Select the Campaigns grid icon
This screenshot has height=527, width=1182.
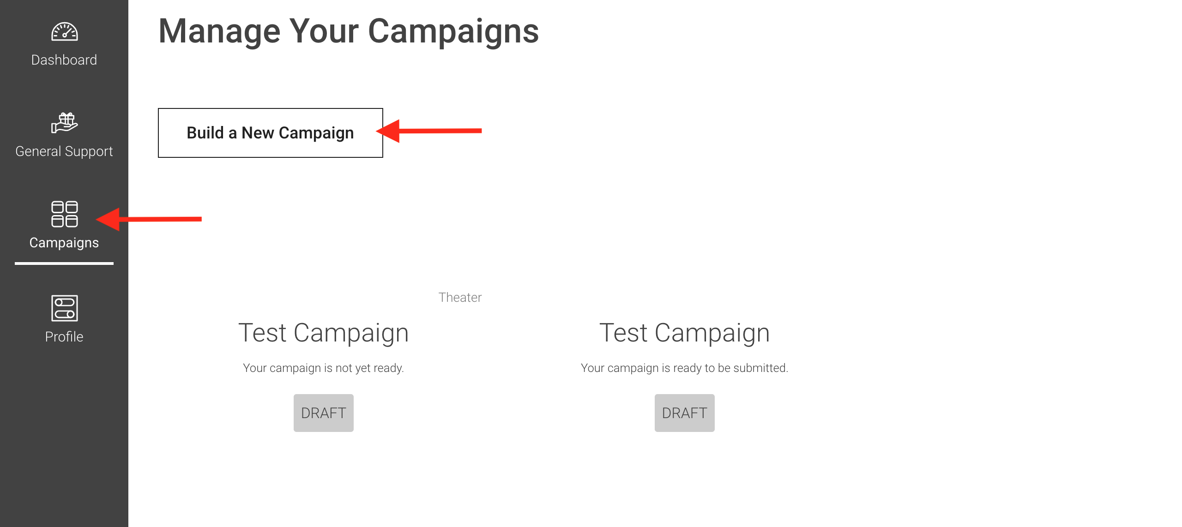(x=64, y=214)
